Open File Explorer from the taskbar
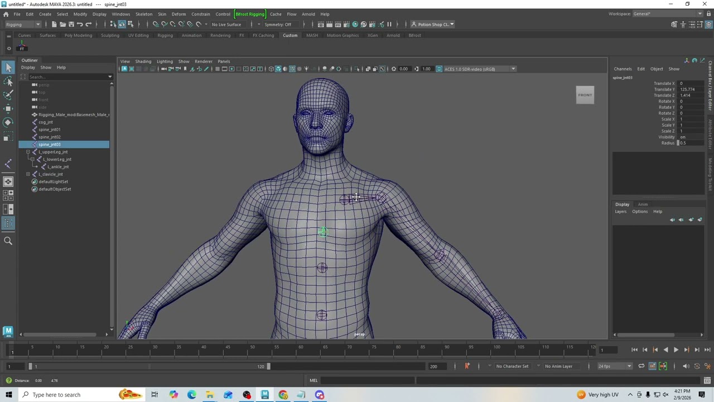714x402 pixels. tap(210, 395)
